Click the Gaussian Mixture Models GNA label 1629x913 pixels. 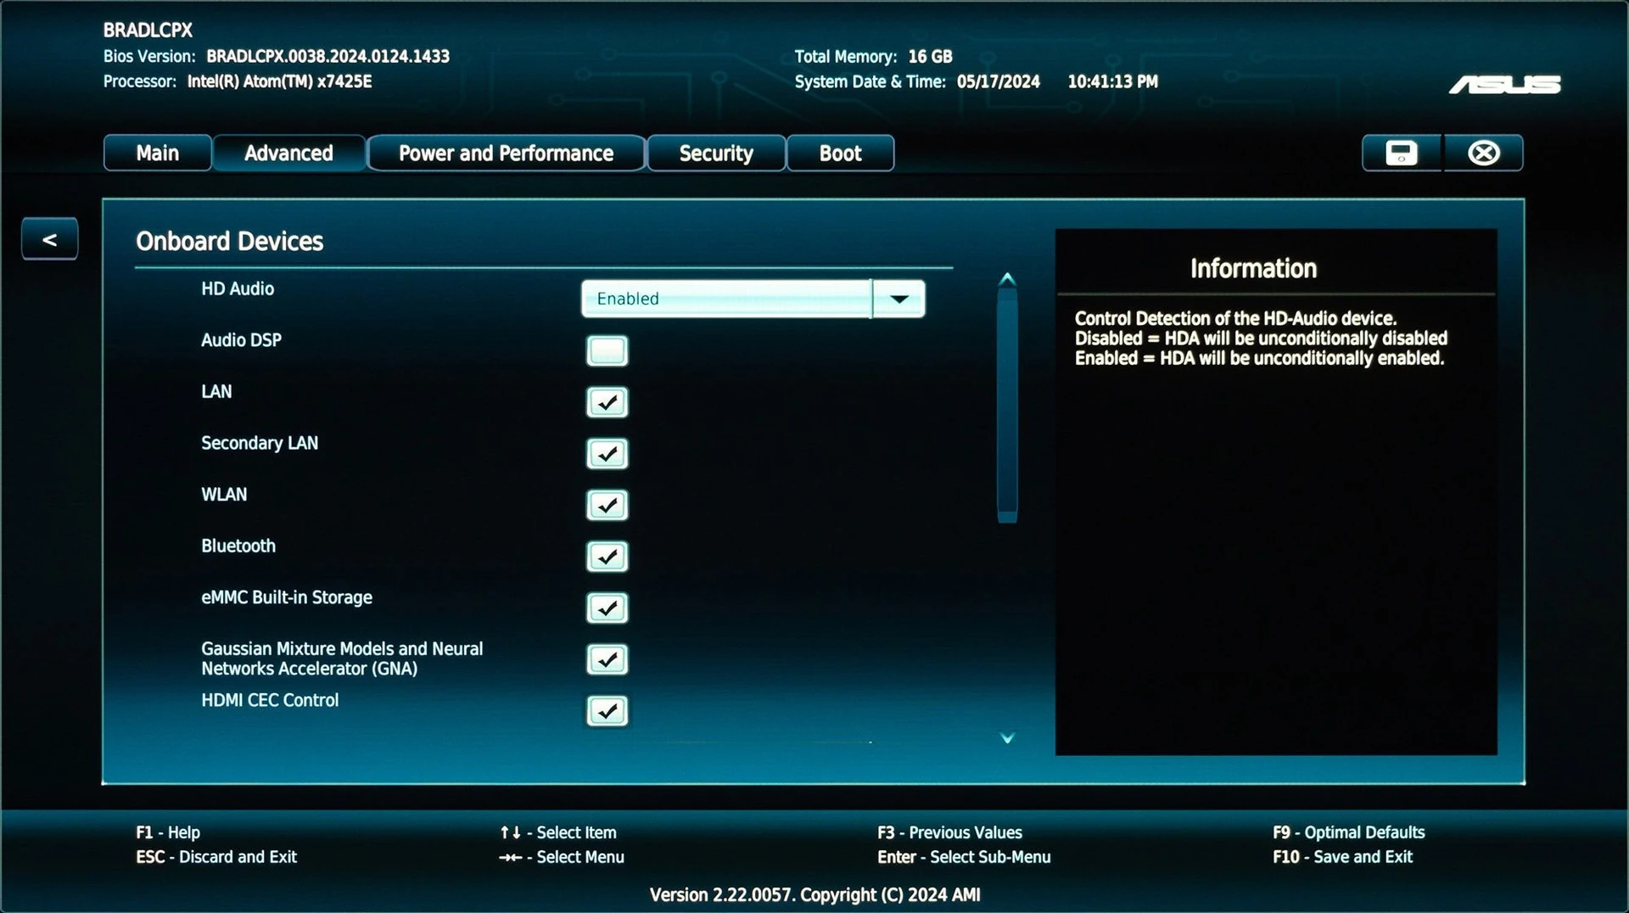[x=342, y=658]
